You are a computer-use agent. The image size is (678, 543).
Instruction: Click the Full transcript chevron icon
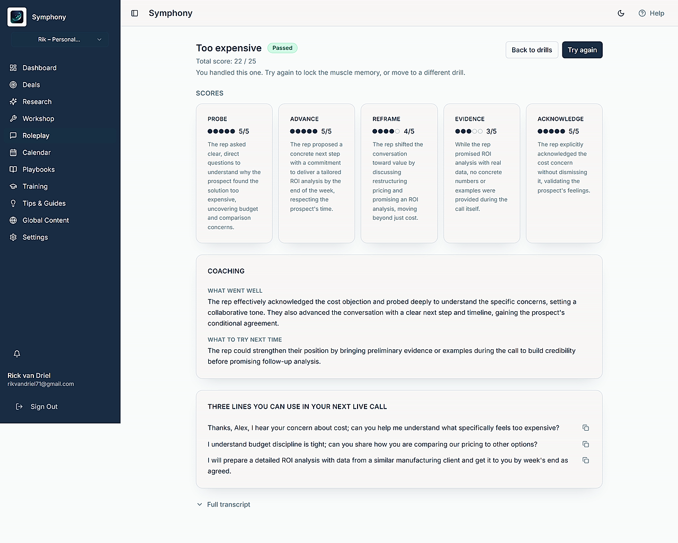coord(200,504)
